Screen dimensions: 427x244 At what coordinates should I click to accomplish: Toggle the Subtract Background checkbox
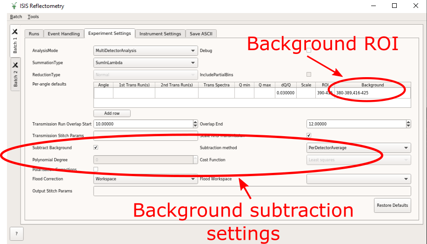(96, 147)
